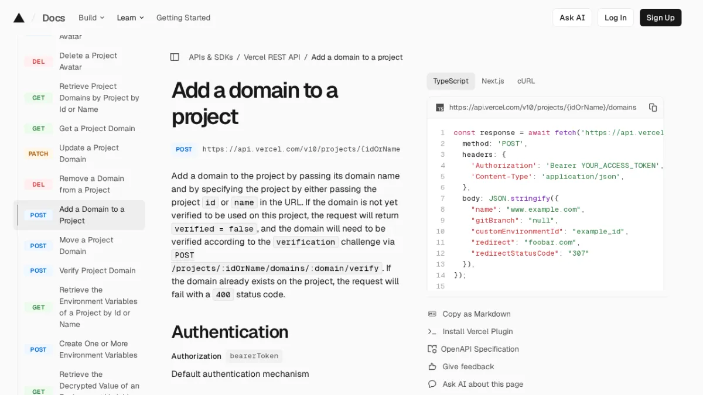Click the Vercel triangle logo
The image size is (703, 395).
(x=19, y=18)
